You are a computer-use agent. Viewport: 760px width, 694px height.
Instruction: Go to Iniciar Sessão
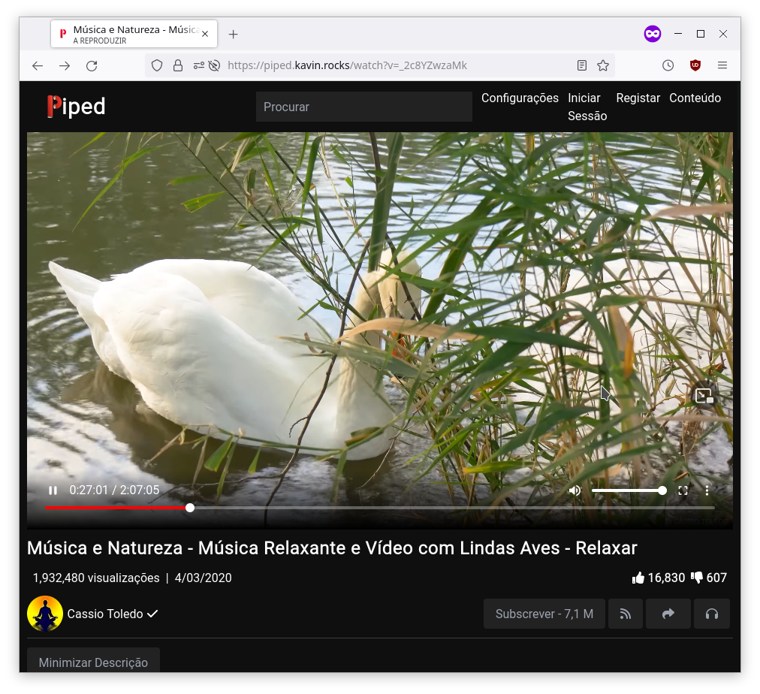tap(587, 107)
